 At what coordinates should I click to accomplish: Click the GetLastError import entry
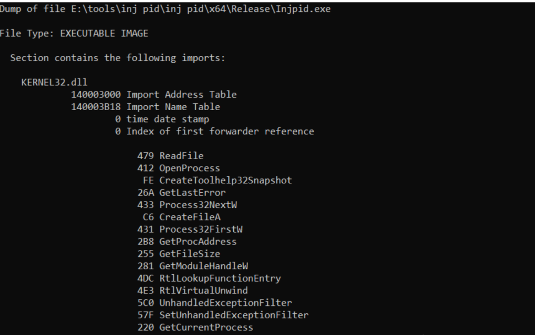click(x=181, y=193)
